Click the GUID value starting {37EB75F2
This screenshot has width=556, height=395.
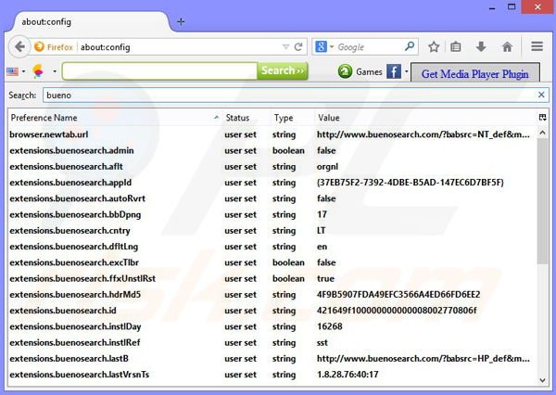[410, 183]
